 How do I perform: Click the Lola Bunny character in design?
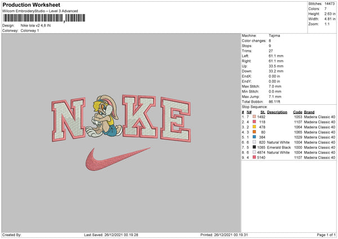tap(104, 116)
